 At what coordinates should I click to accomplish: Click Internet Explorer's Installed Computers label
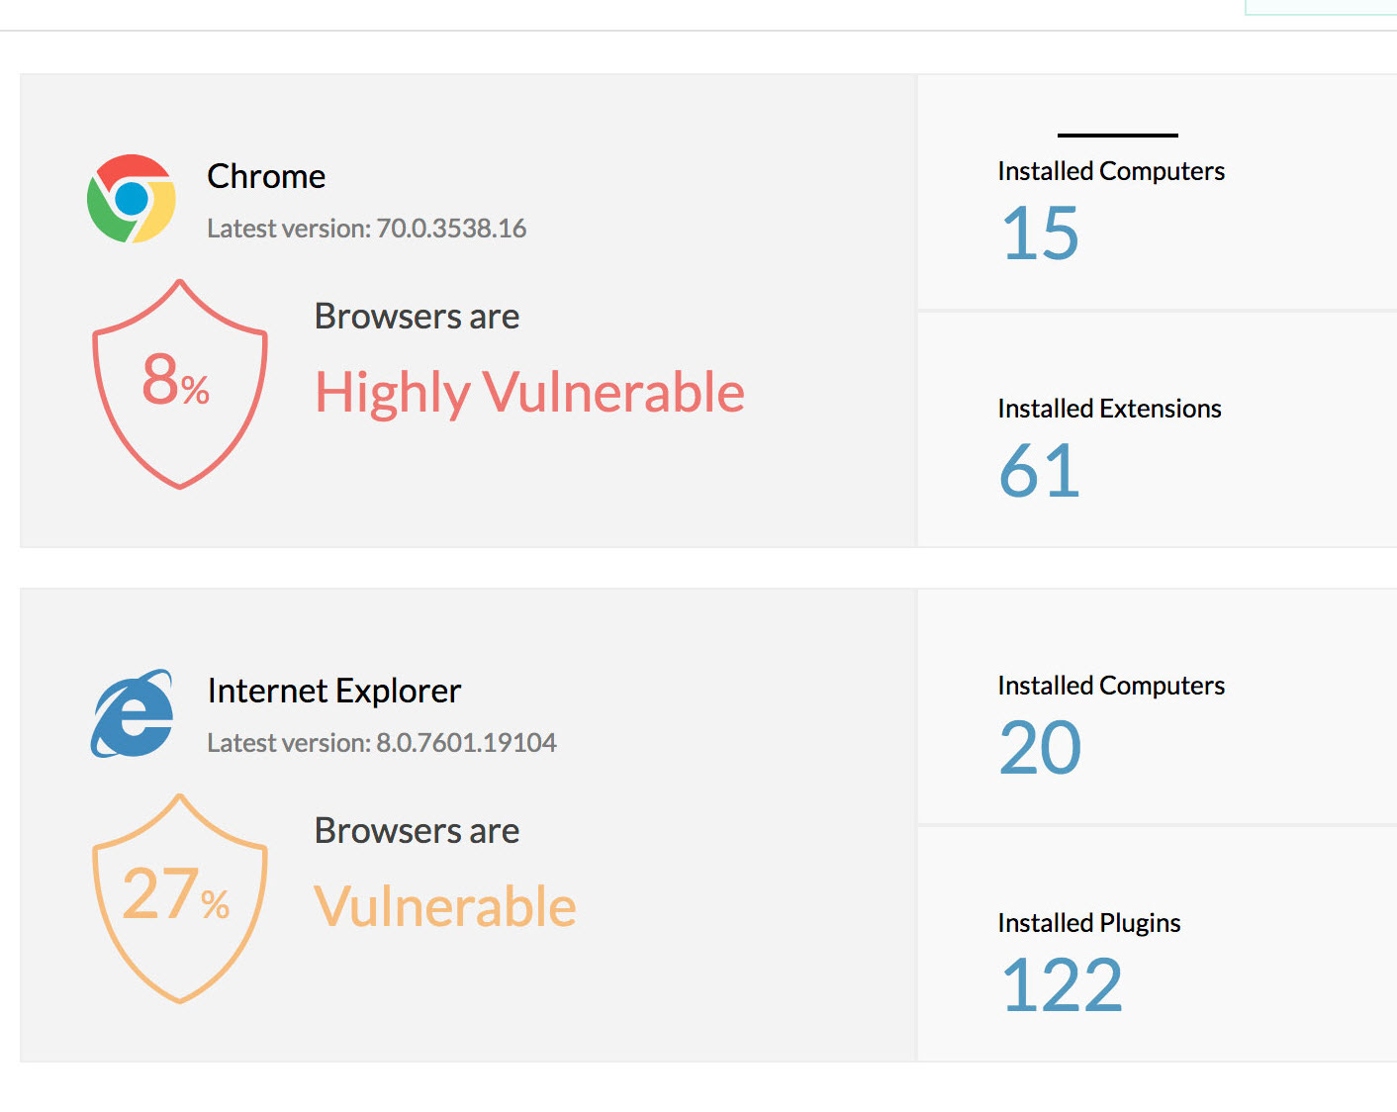(x=1111, y=686)
